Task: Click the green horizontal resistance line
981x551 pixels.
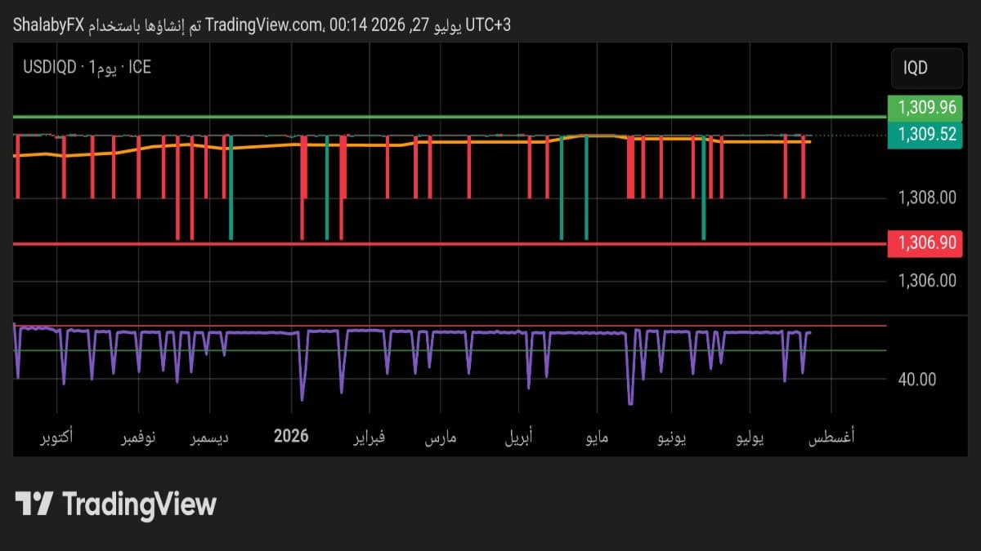Action: click(450, 117)
